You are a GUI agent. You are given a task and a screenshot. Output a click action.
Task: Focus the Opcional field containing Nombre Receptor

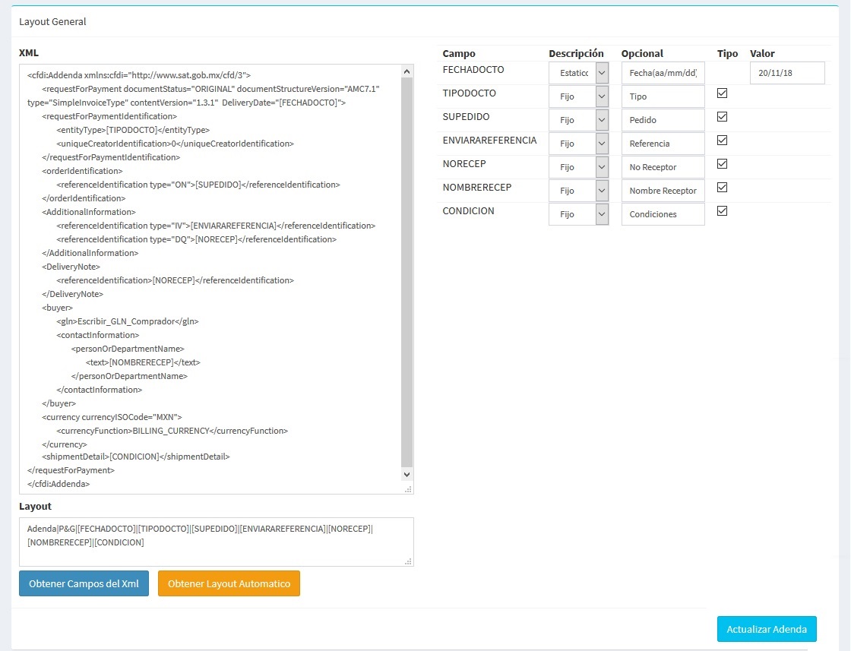pos(663,191)
